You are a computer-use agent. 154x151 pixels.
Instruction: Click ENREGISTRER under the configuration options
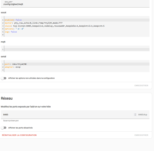(x=141, y=85)
